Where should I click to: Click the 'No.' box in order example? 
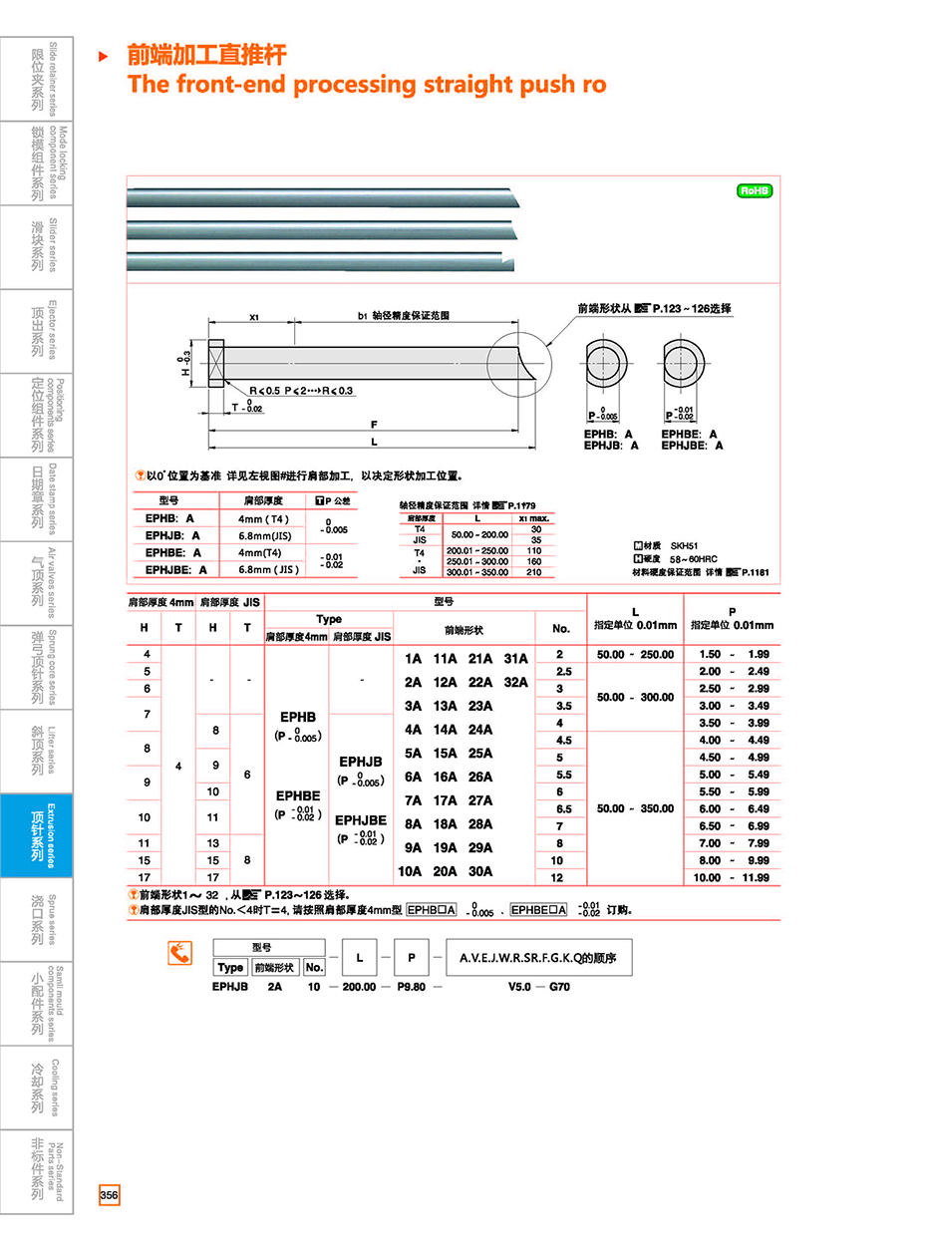coord(314,967)
